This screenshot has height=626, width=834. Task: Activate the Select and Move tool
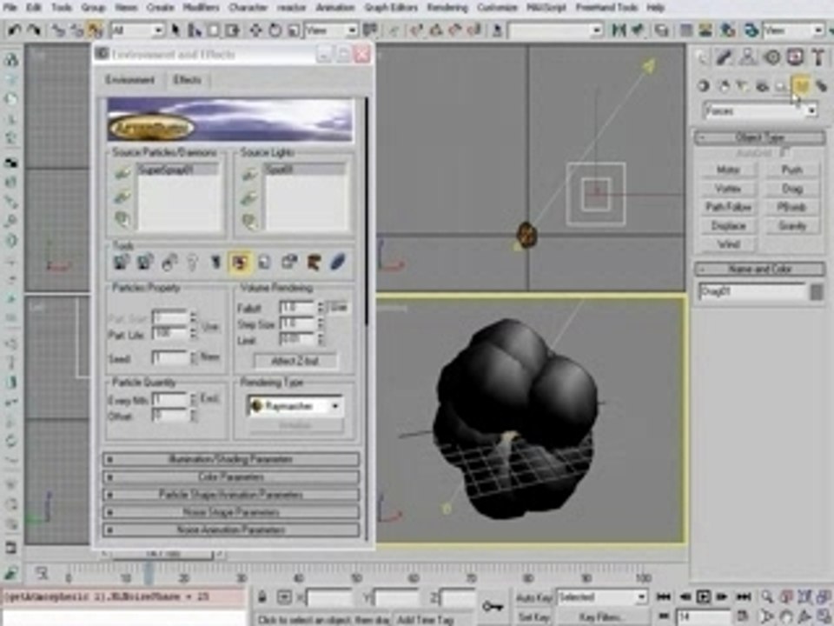point(255,30)
